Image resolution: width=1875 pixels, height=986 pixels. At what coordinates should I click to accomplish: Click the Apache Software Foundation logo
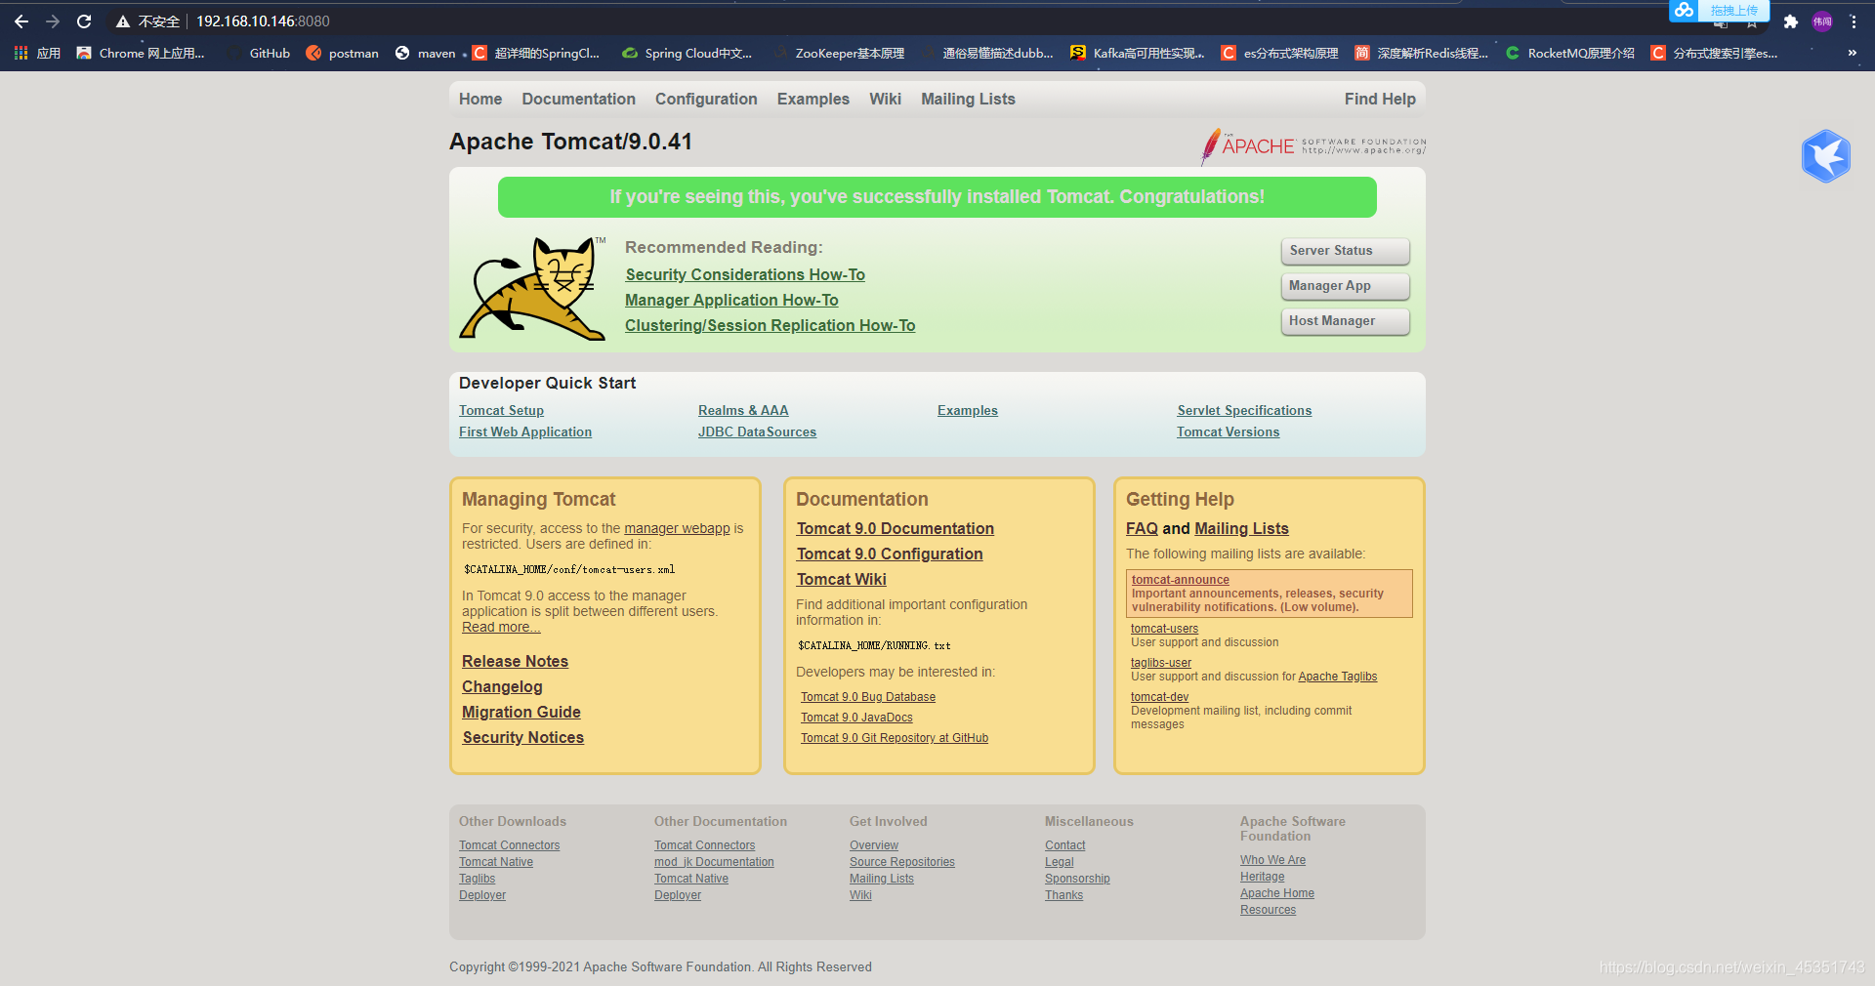pyautogui.click(x=1313, y=146)
